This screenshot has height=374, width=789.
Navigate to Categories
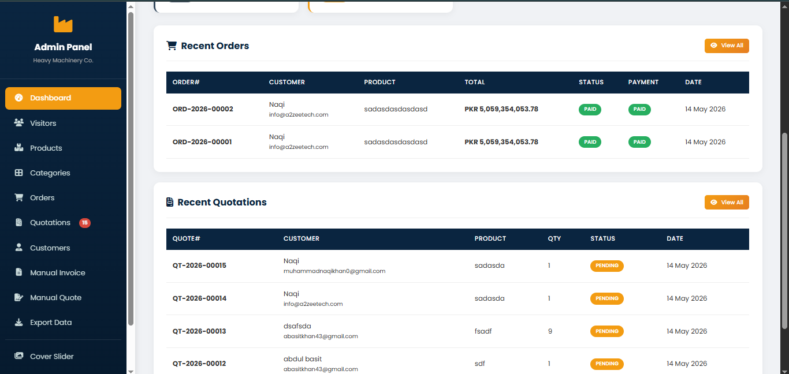(x=63, y=173)
